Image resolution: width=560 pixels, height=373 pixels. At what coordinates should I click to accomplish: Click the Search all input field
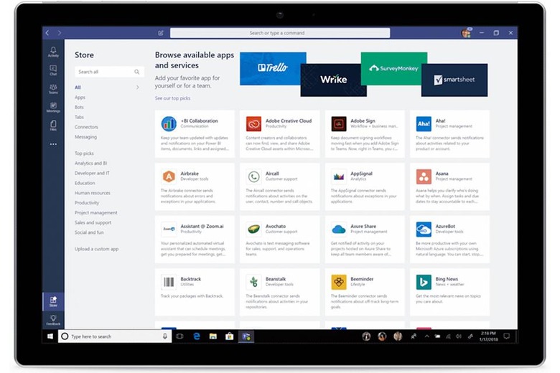(105, 72)
